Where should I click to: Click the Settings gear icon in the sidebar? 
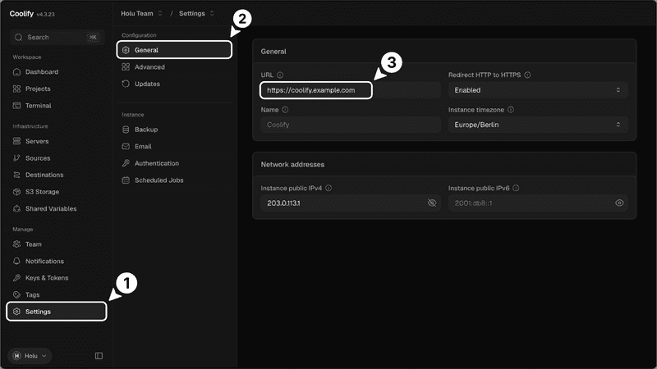pos(16,312)
